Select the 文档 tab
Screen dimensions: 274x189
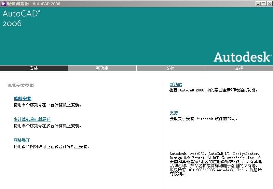(x=170, y=68)
